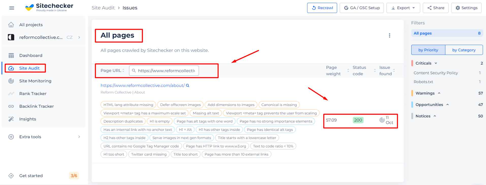Click the Text to code ratio < 10% tag
This screenshot has width=486, height=185.
[x=273, y=146]
